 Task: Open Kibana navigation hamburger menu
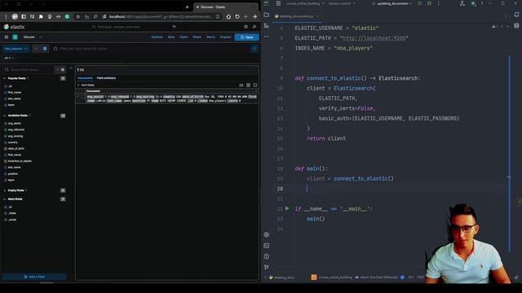pos(7,37)
